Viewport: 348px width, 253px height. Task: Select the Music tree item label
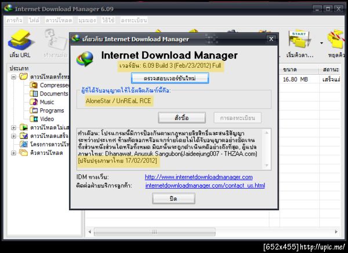pyautogui.click(x=47, y=102)
